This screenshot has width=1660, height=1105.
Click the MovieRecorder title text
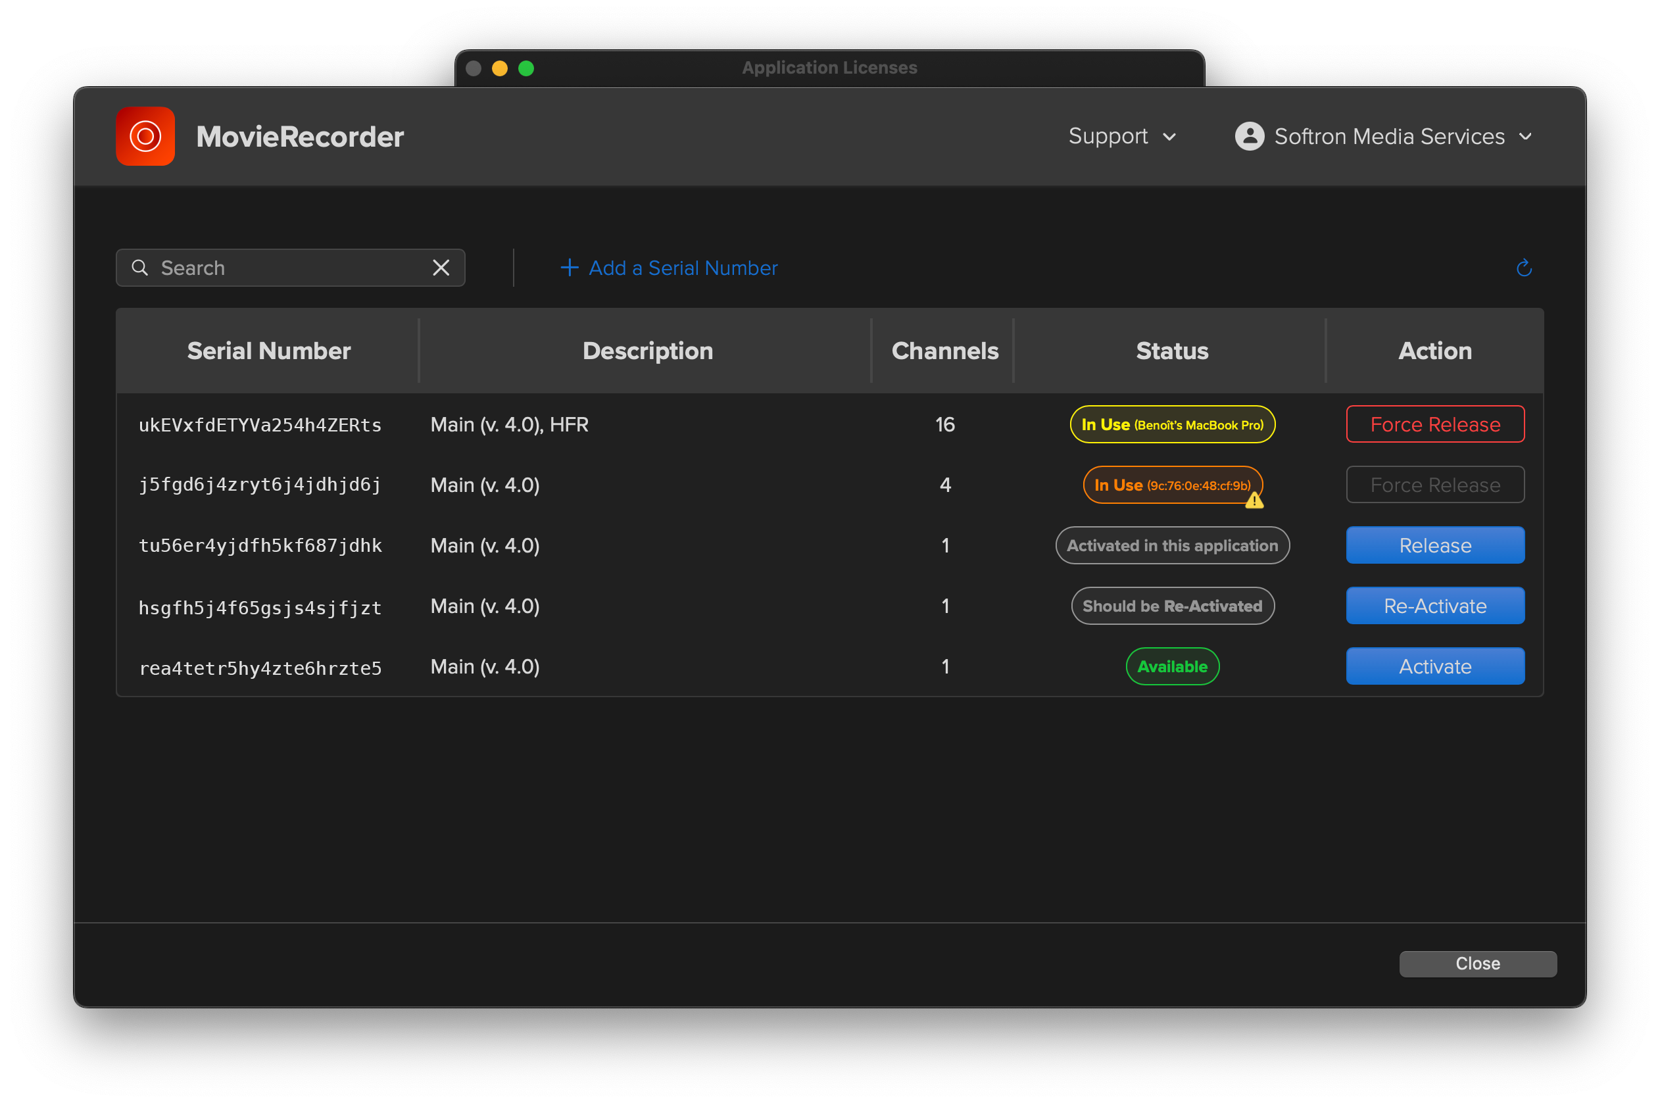299,136
